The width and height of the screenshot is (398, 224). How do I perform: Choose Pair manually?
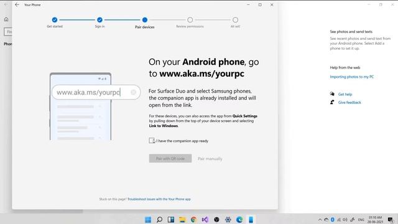(x=210, y=159)
